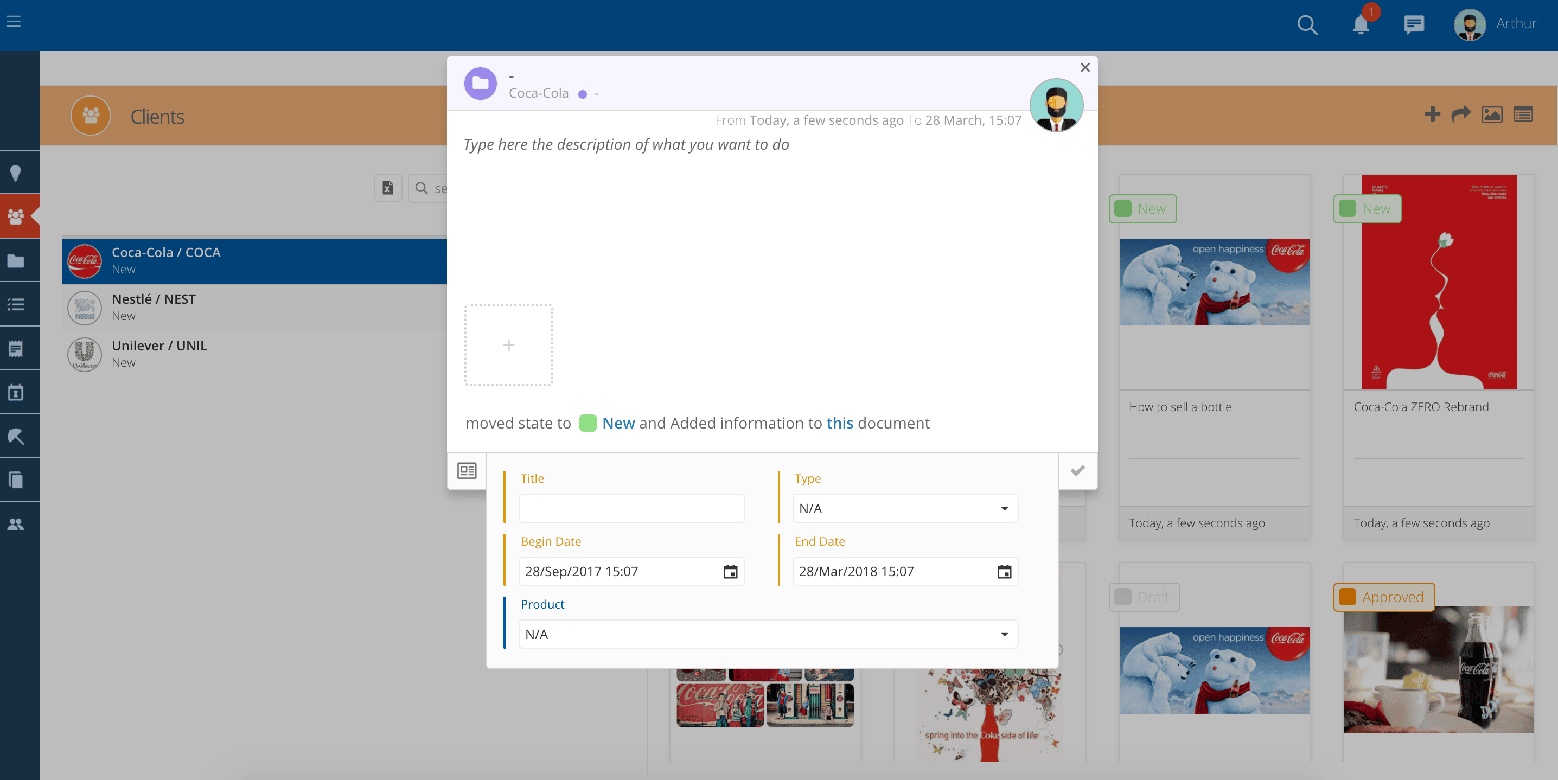The image size is (1558, 780).
Task: Open the calendar sidebar icon
Action: [16, 392]
